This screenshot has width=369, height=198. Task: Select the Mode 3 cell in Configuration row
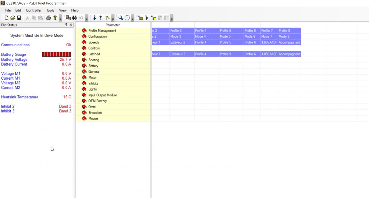coord(182,36)
